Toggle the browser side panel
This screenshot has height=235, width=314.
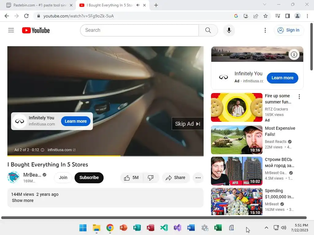(288, 16)
